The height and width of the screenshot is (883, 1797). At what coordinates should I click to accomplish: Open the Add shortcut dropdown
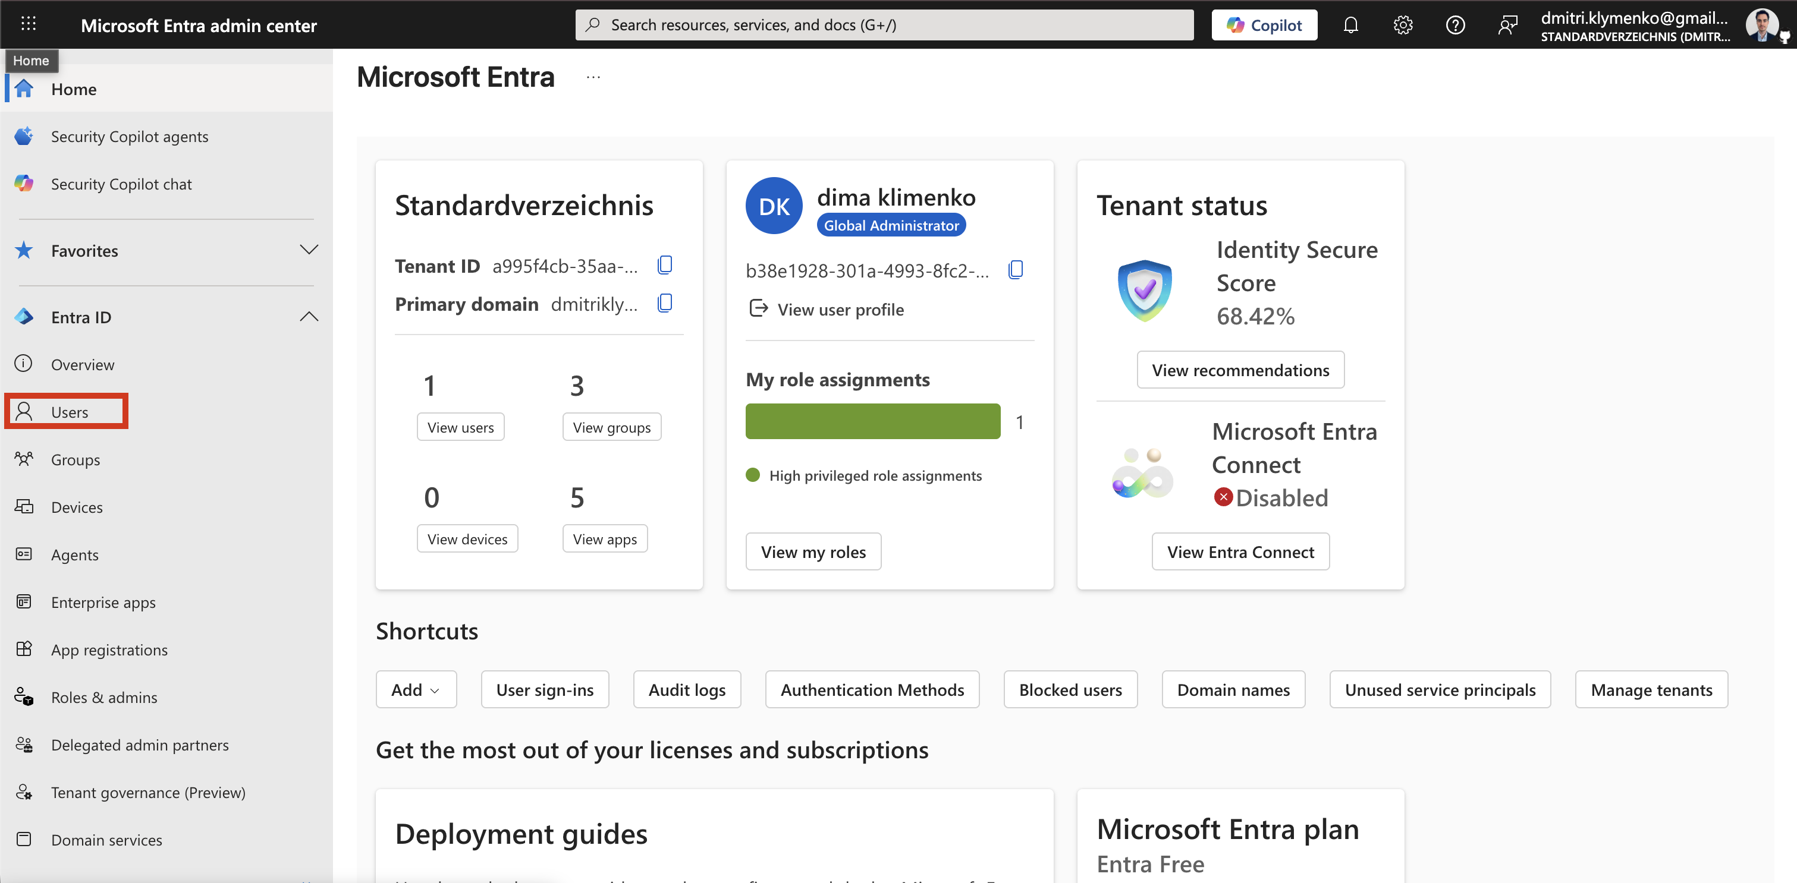pos(416,690)
